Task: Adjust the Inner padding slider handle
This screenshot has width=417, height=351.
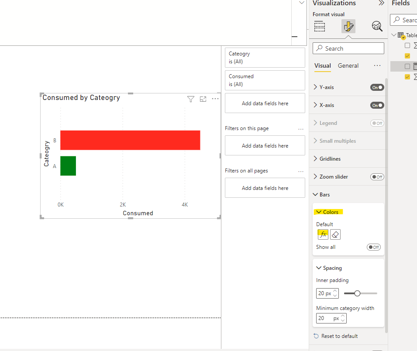Action: pyautogui.click(x=358, y=293)
